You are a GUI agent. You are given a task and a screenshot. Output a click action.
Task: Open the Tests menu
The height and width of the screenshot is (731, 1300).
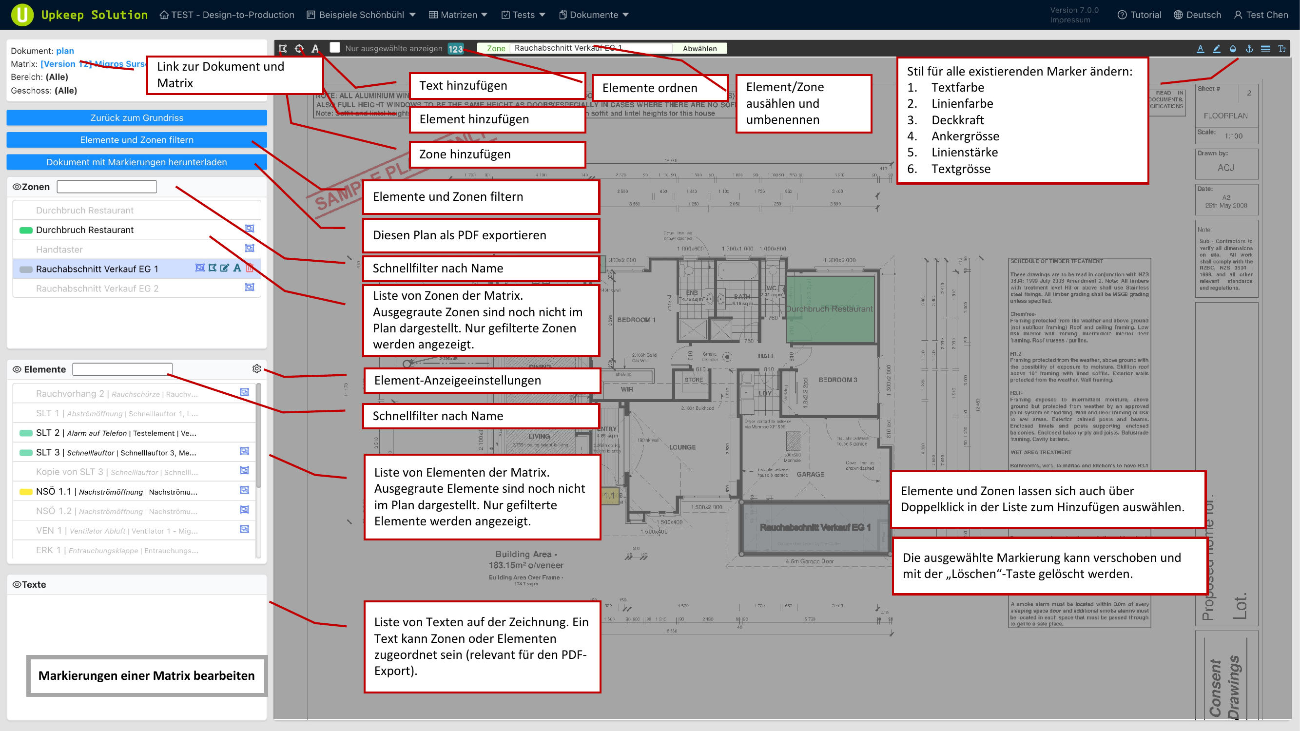click(524, 15)
